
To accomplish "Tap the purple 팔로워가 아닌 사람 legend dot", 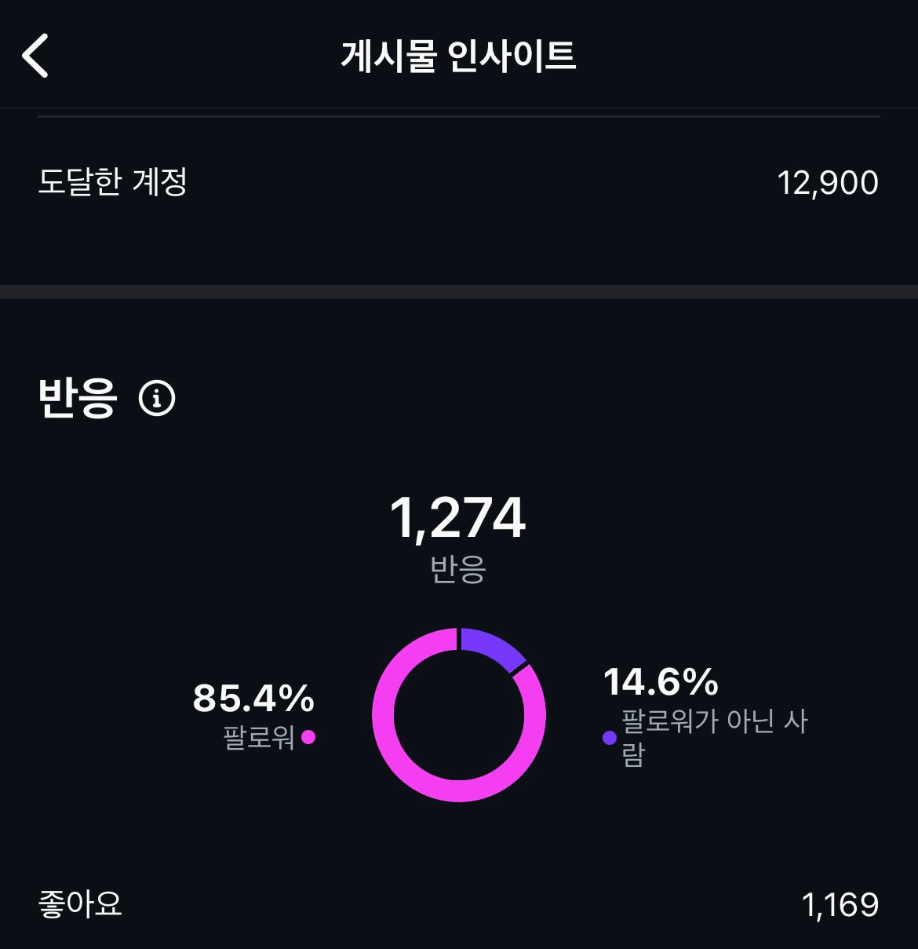I will (610, 737).
